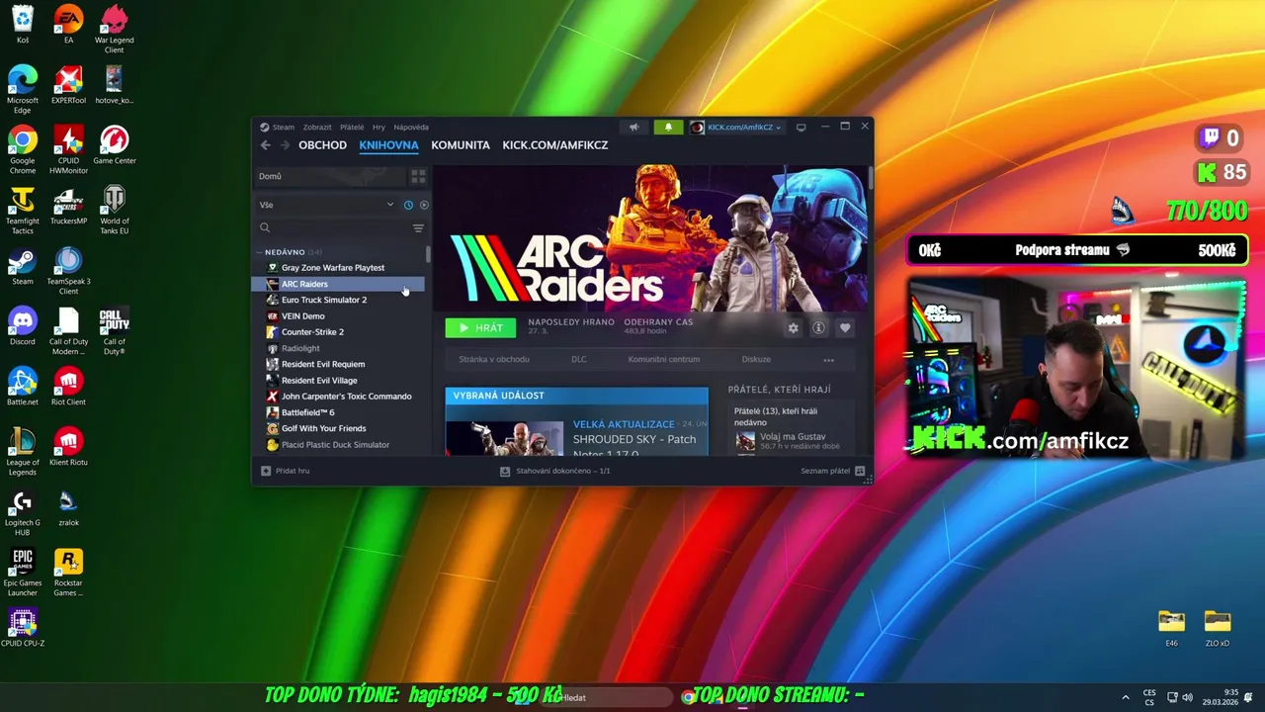1265x712 pixels.
Task: Select Counter-Strike 2 in library
Action: 339,332
